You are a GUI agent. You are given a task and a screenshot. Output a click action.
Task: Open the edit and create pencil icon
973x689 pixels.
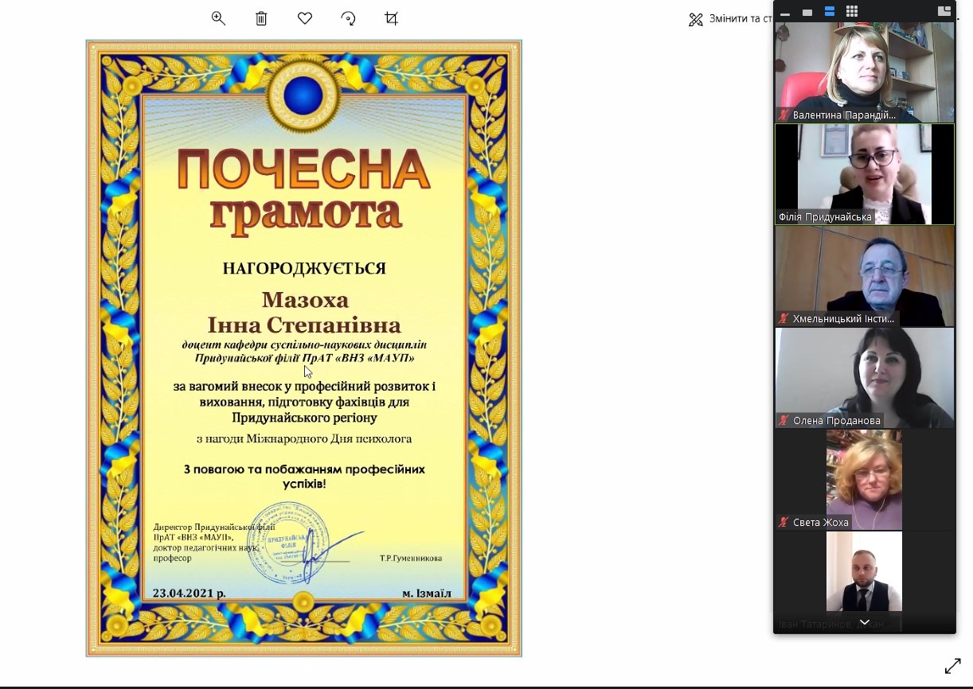pyautogui.click(x=696, y=19)
